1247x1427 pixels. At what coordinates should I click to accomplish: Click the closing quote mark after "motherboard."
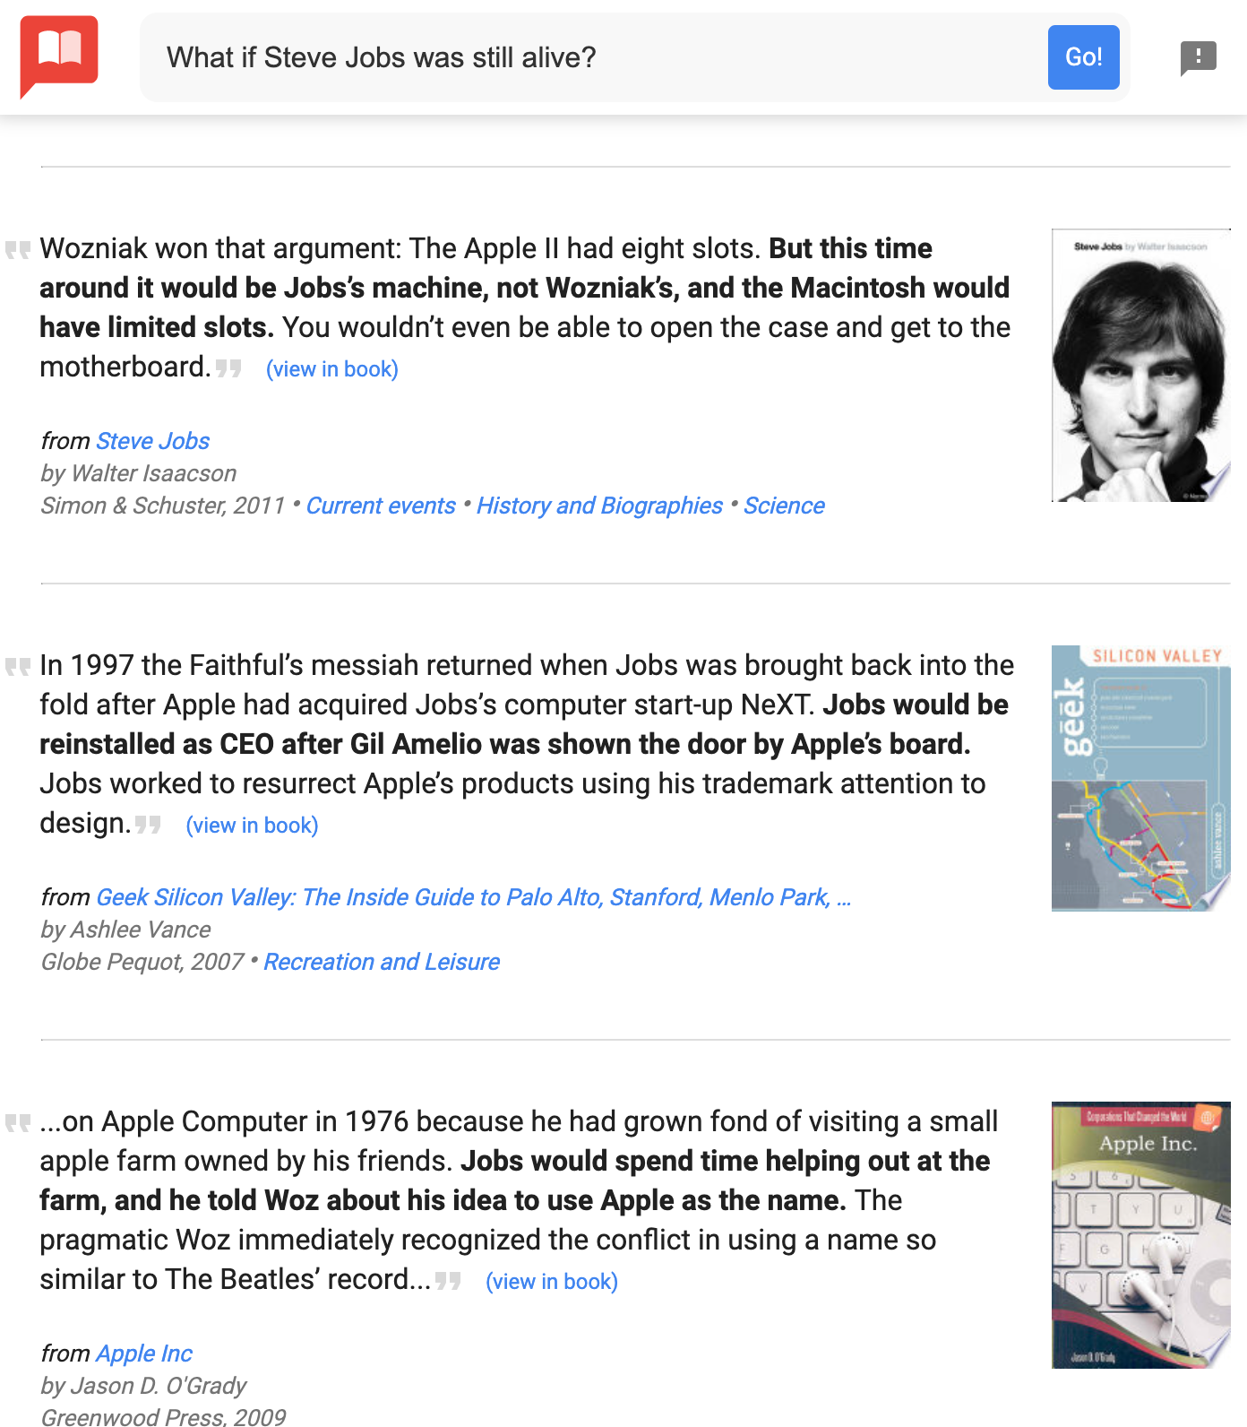[229, 368]
